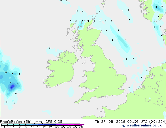Select the 5–10 mm legend color swatch
The width and height of the screenshot is (166, 128).
click(x=29, y=125)
